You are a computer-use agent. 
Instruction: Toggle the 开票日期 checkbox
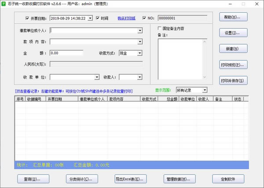pyautogui.click(x=27, y=18)
